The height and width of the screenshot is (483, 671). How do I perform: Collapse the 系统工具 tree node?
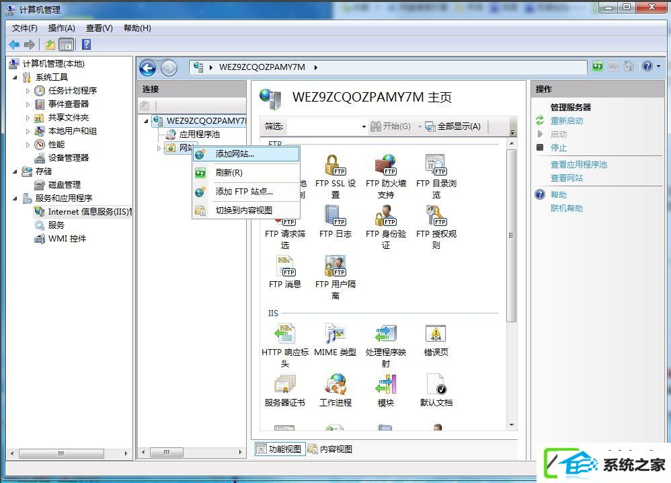click(x=15, y=77)
